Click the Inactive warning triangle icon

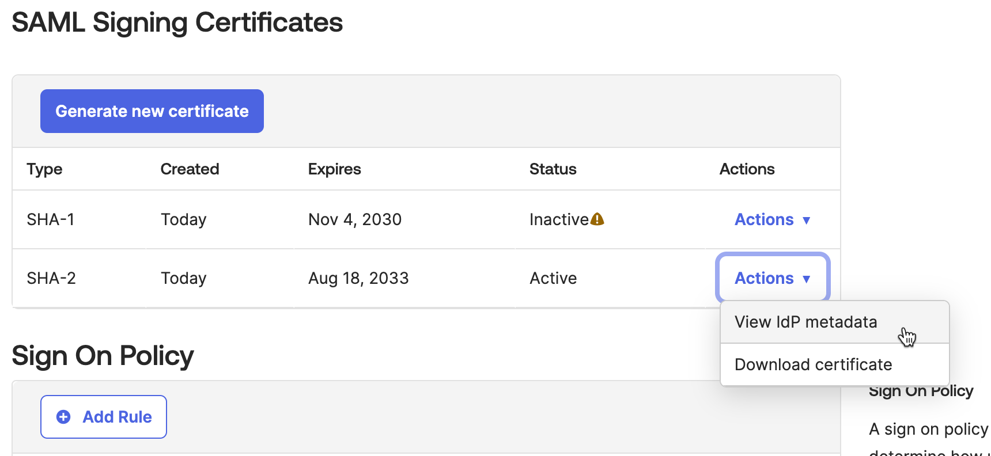tap(597, 219)
